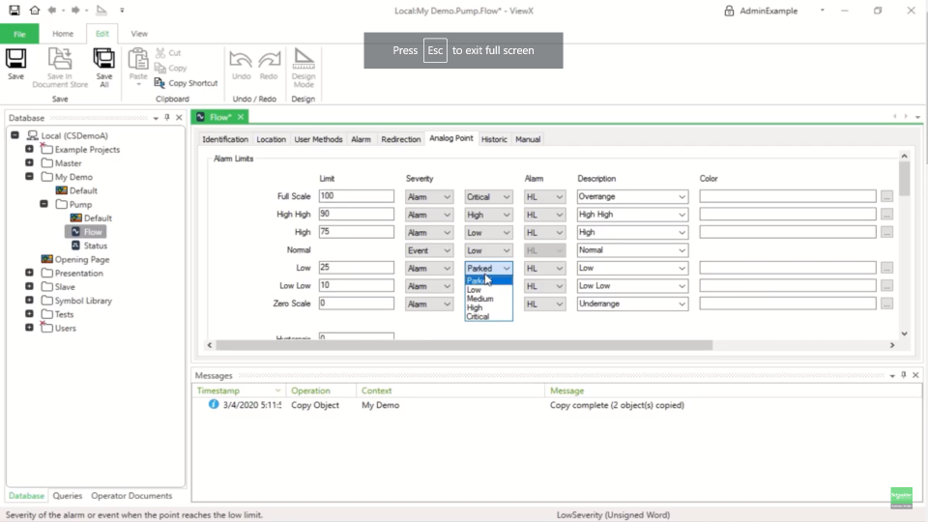The width and height of the screenshot is (928, 522).
Task: Open the Identification tab
Action: click(x=225, y=139)
